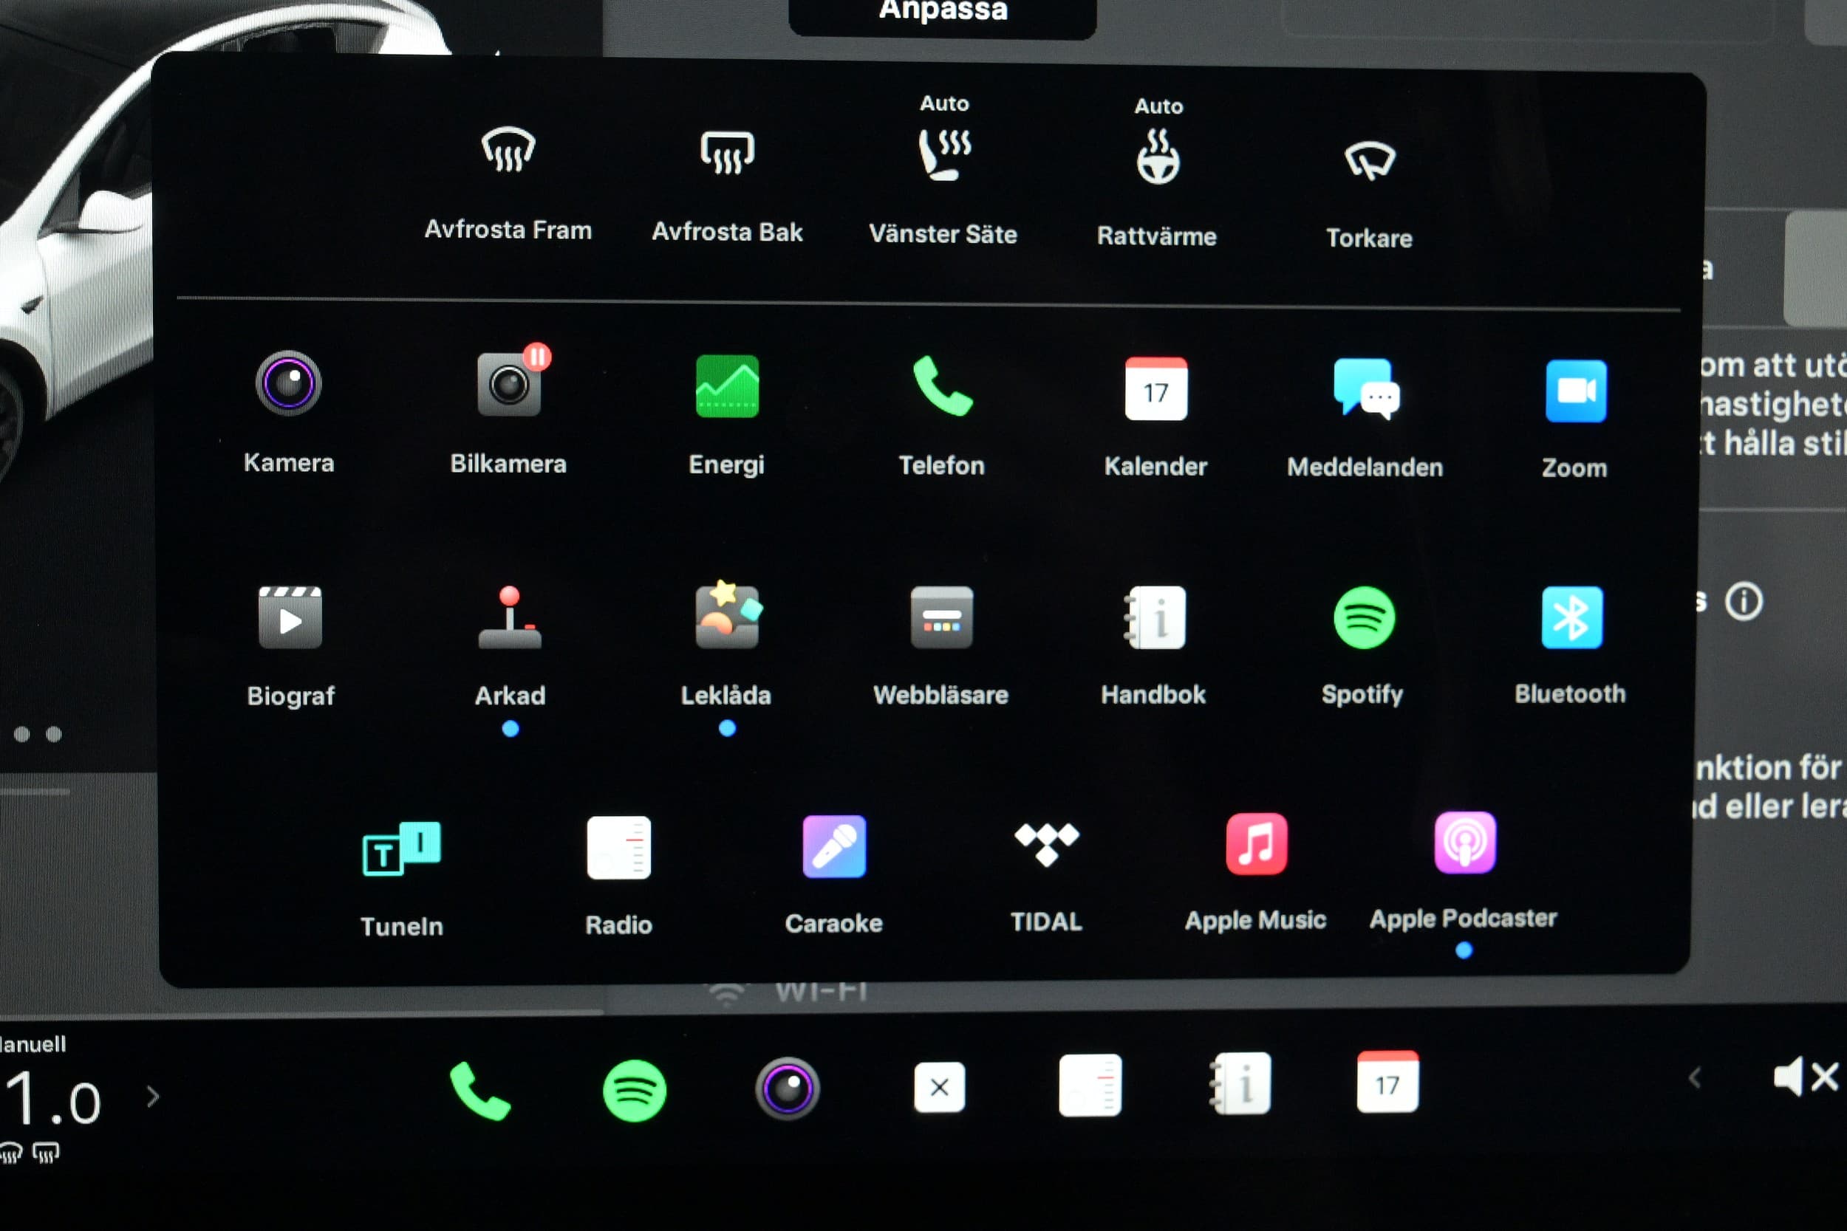This screenshot has height=1231, width=1847.
Task: Tap the camera icon in bottom dock
Action: click(x=788, y=1089)
